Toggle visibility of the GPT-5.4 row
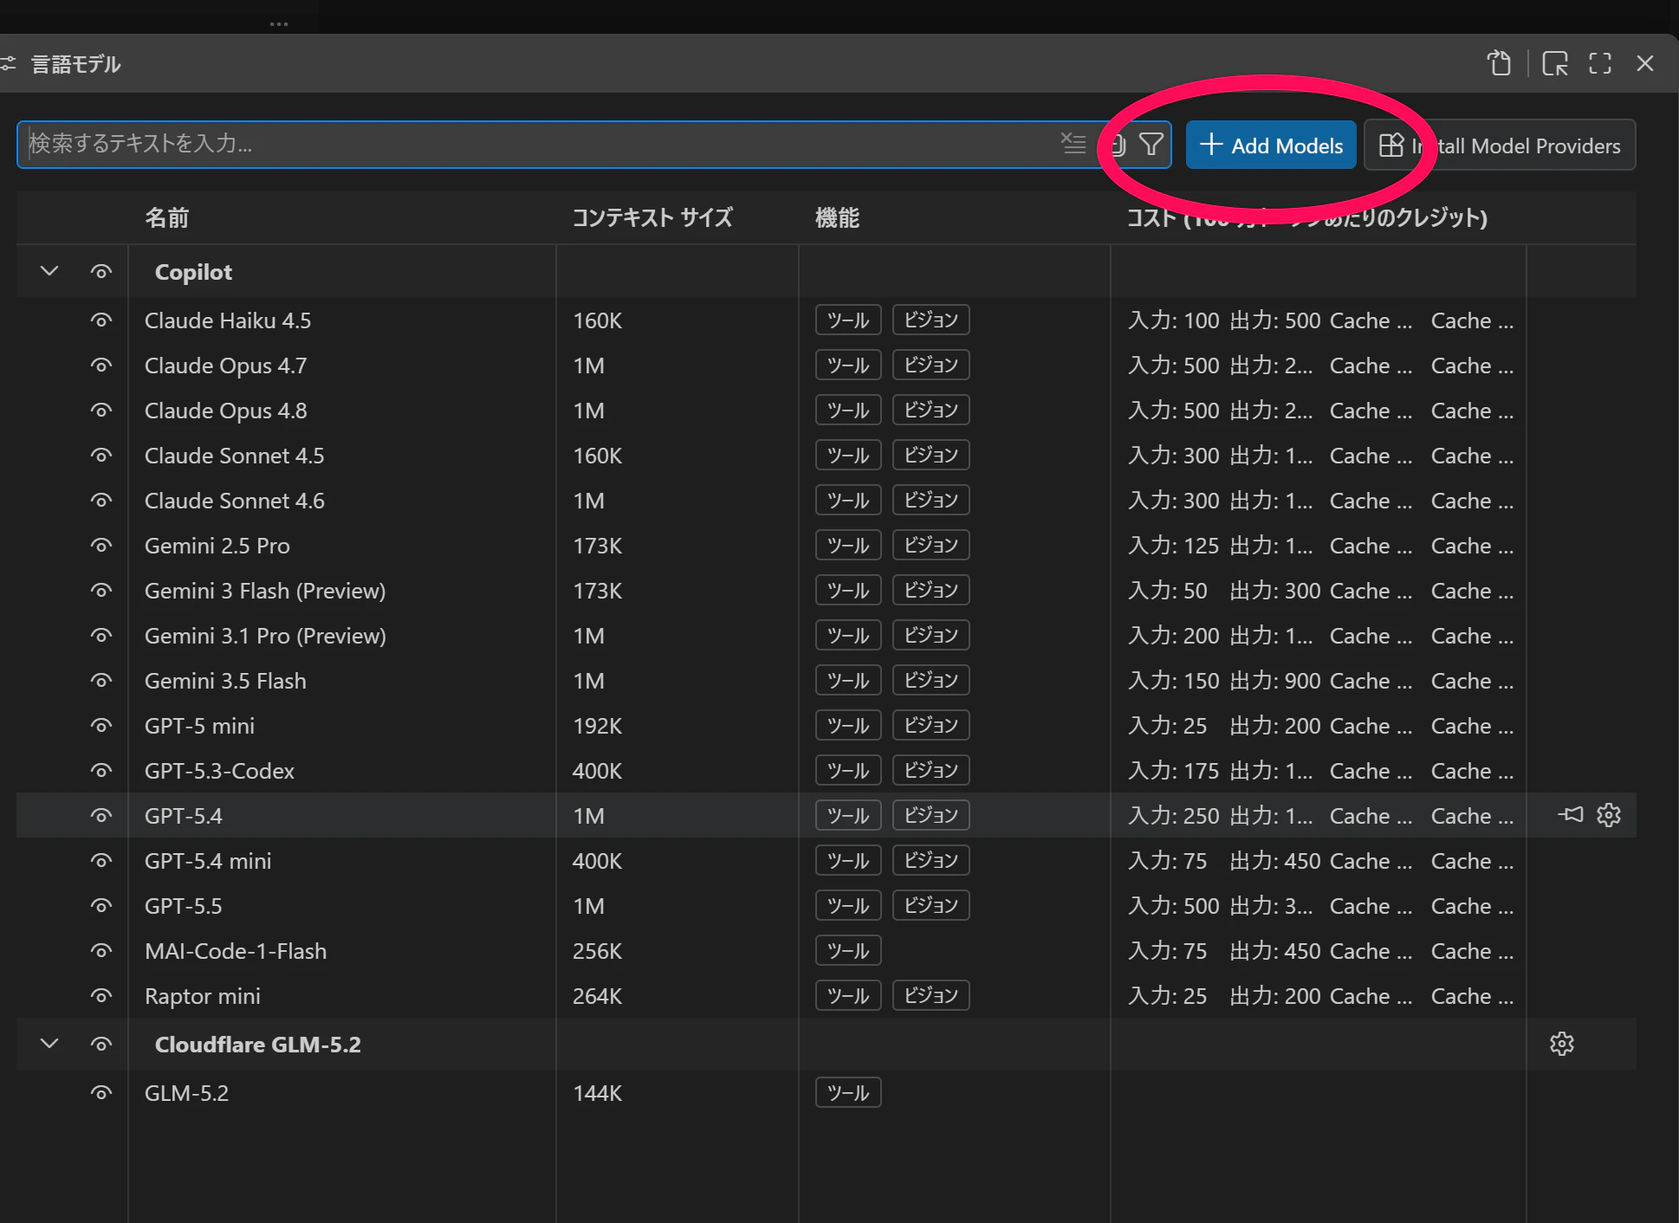The height and width of the screenshot is (1223, 1679). pos(101,816)
